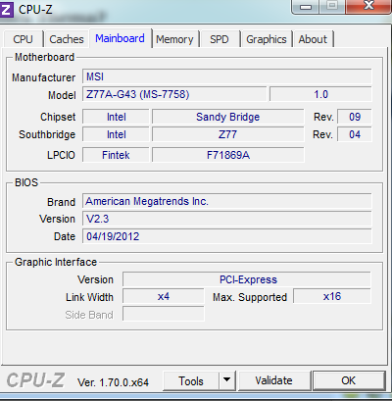Click the Southbridge vendor Intel field

[116, 134]
